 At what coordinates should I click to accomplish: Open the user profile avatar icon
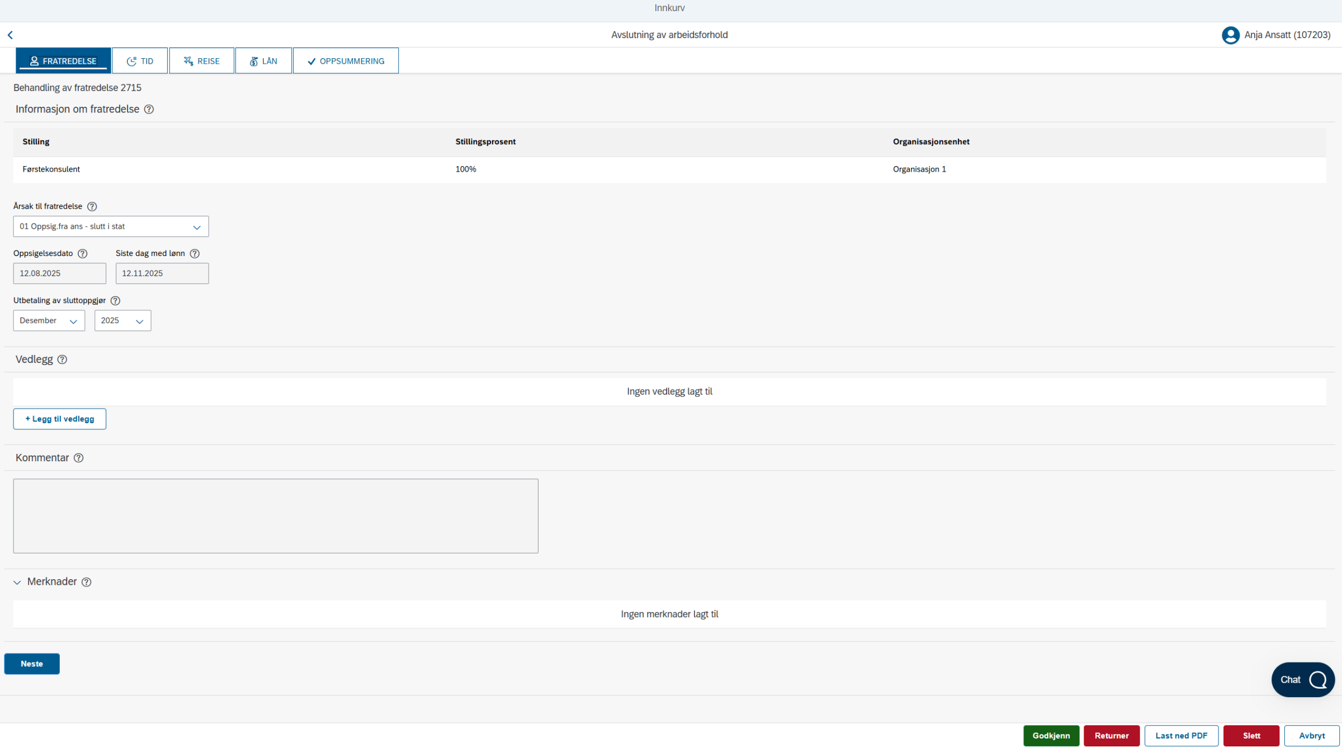click(1230, 35)
